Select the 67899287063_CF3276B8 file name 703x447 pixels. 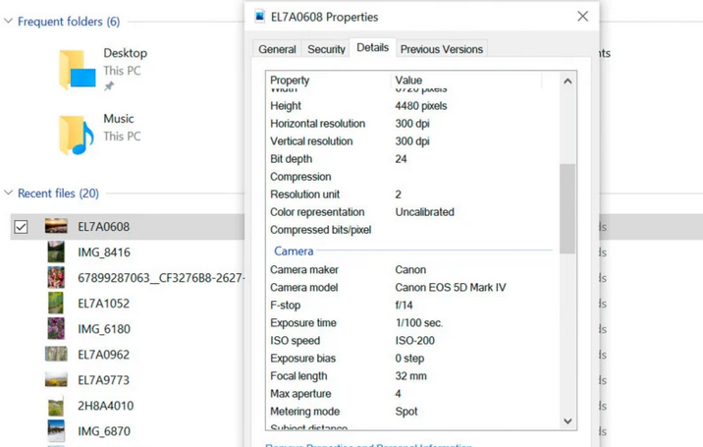coord(161,278)
